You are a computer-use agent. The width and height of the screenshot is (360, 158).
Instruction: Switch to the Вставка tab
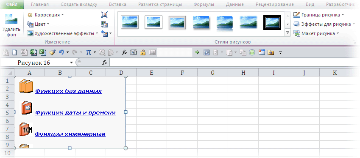click(x=117, y=4)
